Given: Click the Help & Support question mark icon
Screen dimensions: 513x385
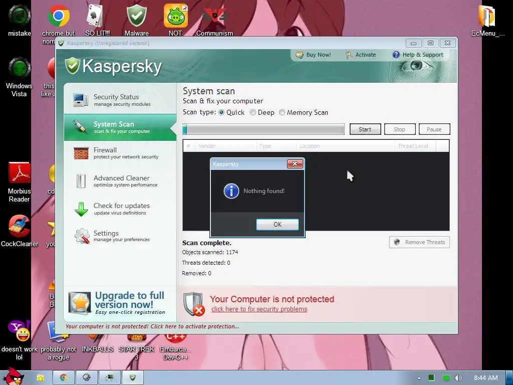Looking at the screenshot, I should (x=396, y=55).
